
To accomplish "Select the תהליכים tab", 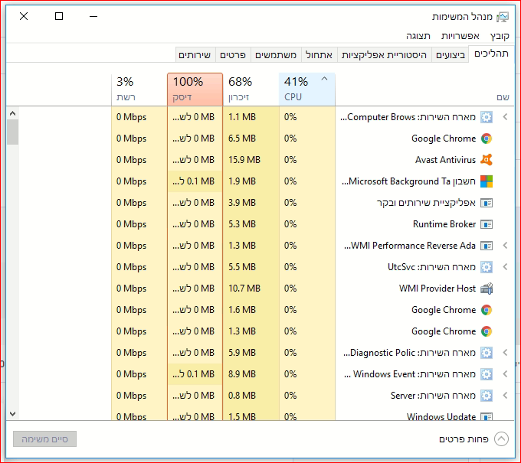I will 491,54.
